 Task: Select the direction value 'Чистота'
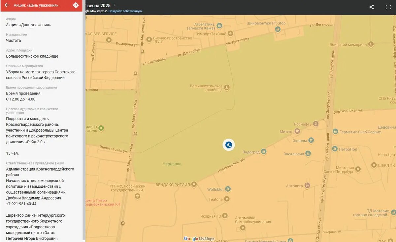pos(13,40)
